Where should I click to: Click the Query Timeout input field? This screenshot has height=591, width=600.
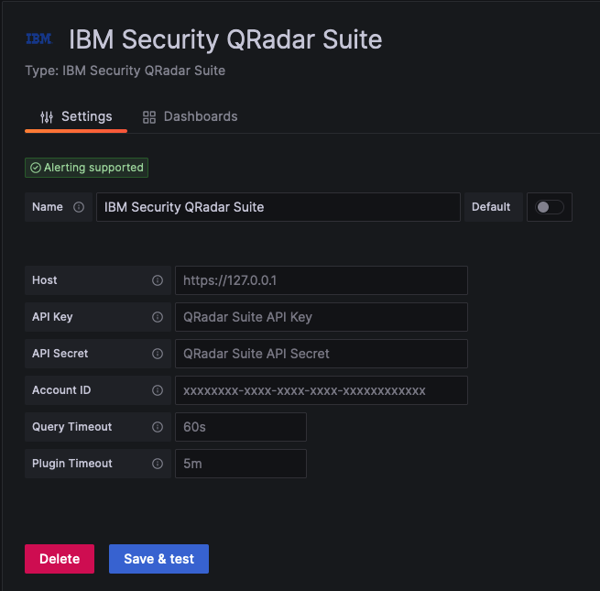pos(241,427)
